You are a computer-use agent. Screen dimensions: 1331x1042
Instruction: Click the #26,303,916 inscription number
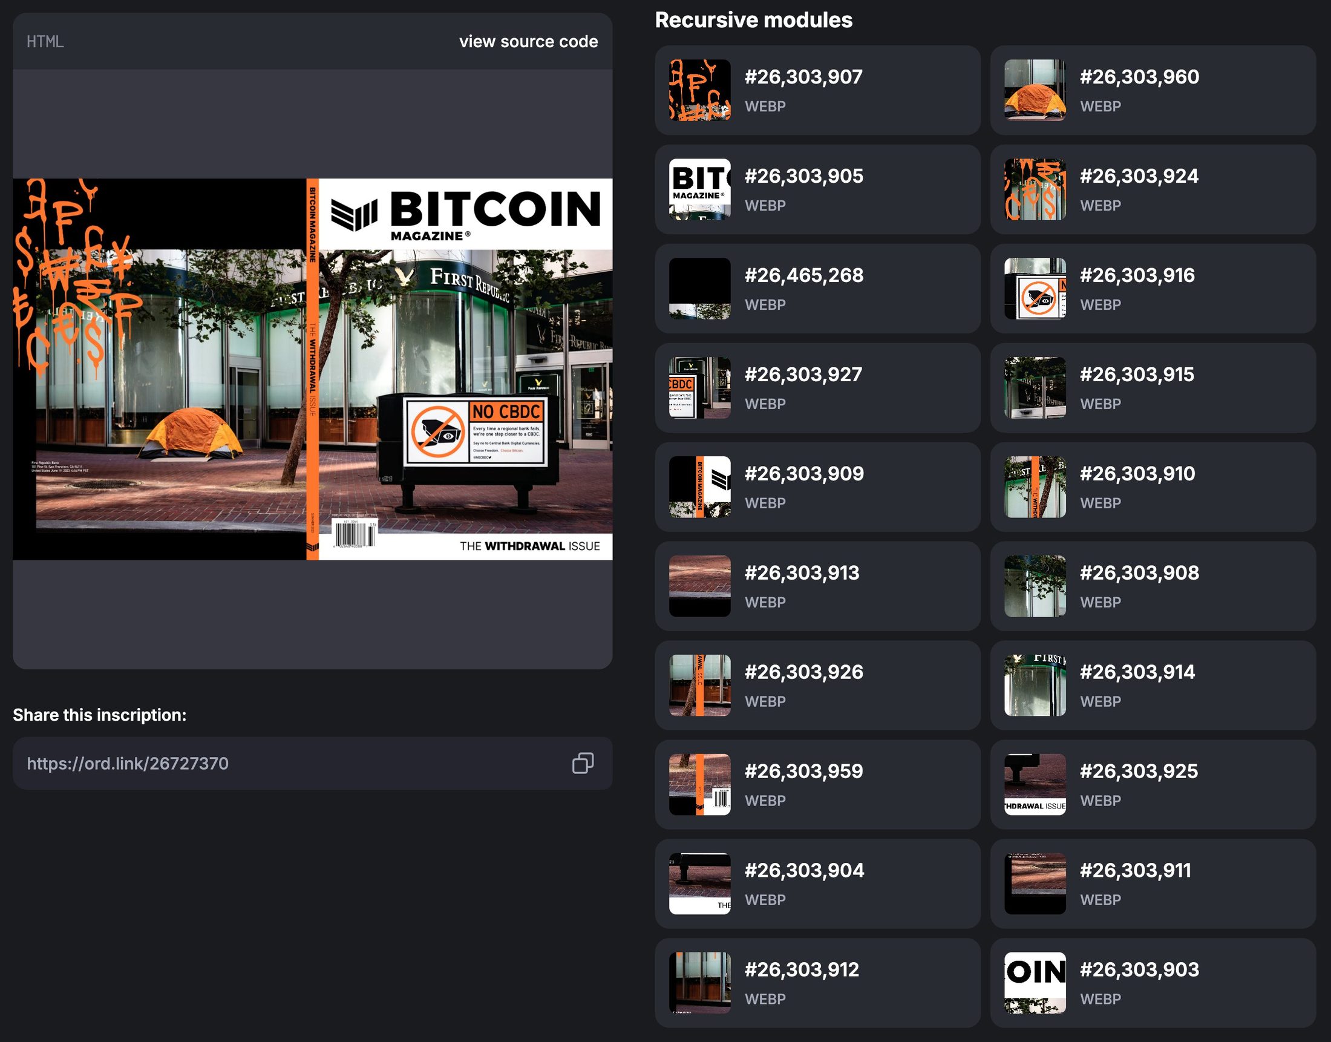(1137, 275)
